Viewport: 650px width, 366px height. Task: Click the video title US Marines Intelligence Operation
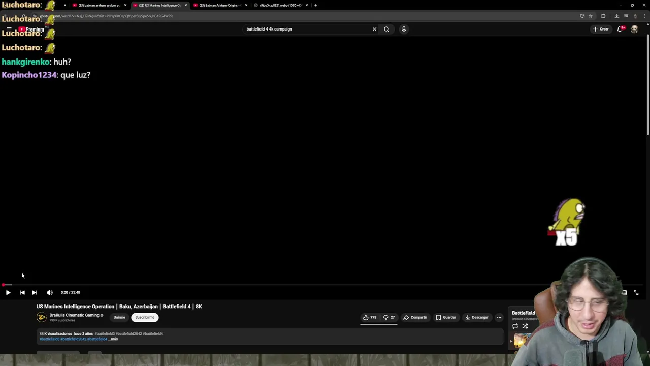click(x=119, y=307)
